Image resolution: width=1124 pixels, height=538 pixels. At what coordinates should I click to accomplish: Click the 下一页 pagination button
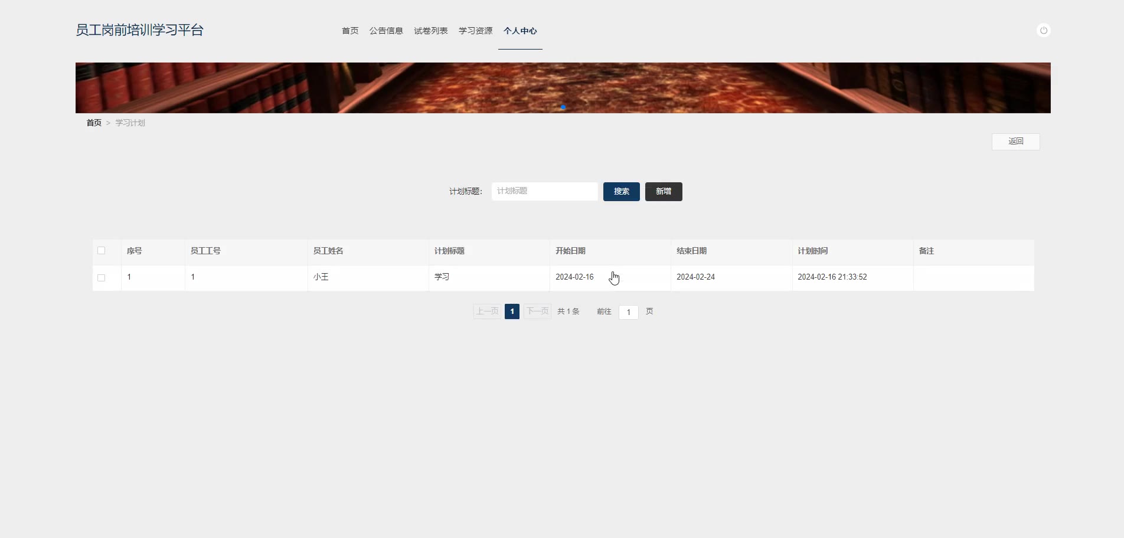pos(537,311)
